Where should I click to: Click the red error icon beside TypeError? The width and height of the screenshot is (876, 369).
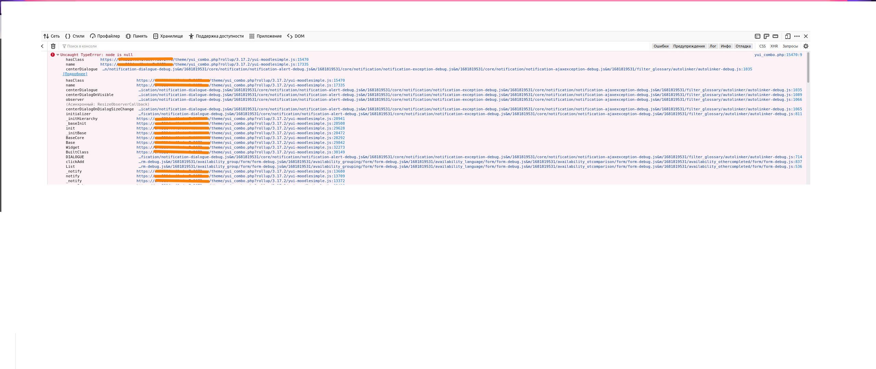point(53,55)
